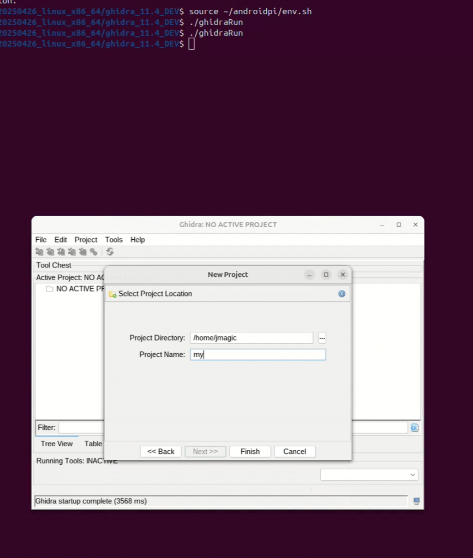Viewport: 473px width, 558px height.
Task: Cancel the New Project dialog
Action: point(295,451)
